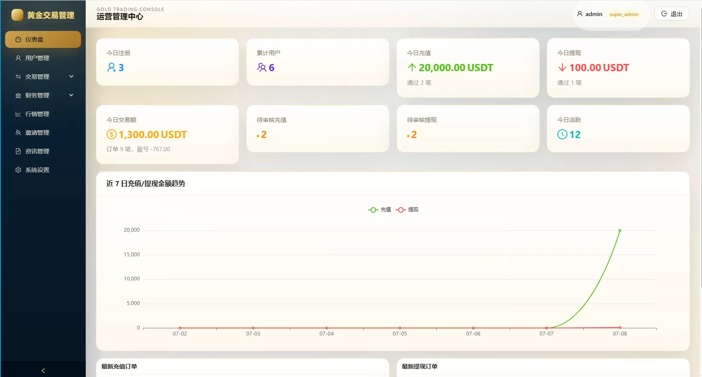Click the admin user avatar icon
The width and height of the screenshot is (702, 377).
point(580,14)
